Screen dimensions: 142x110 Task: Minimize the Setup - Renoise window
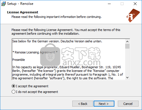click(109, 4)
